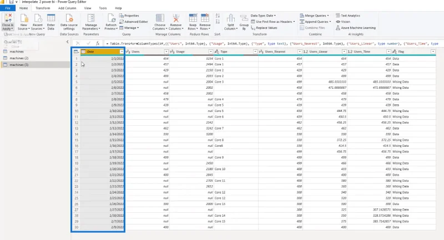Open query Properties
444x240 pixels.
pos(129,16)
